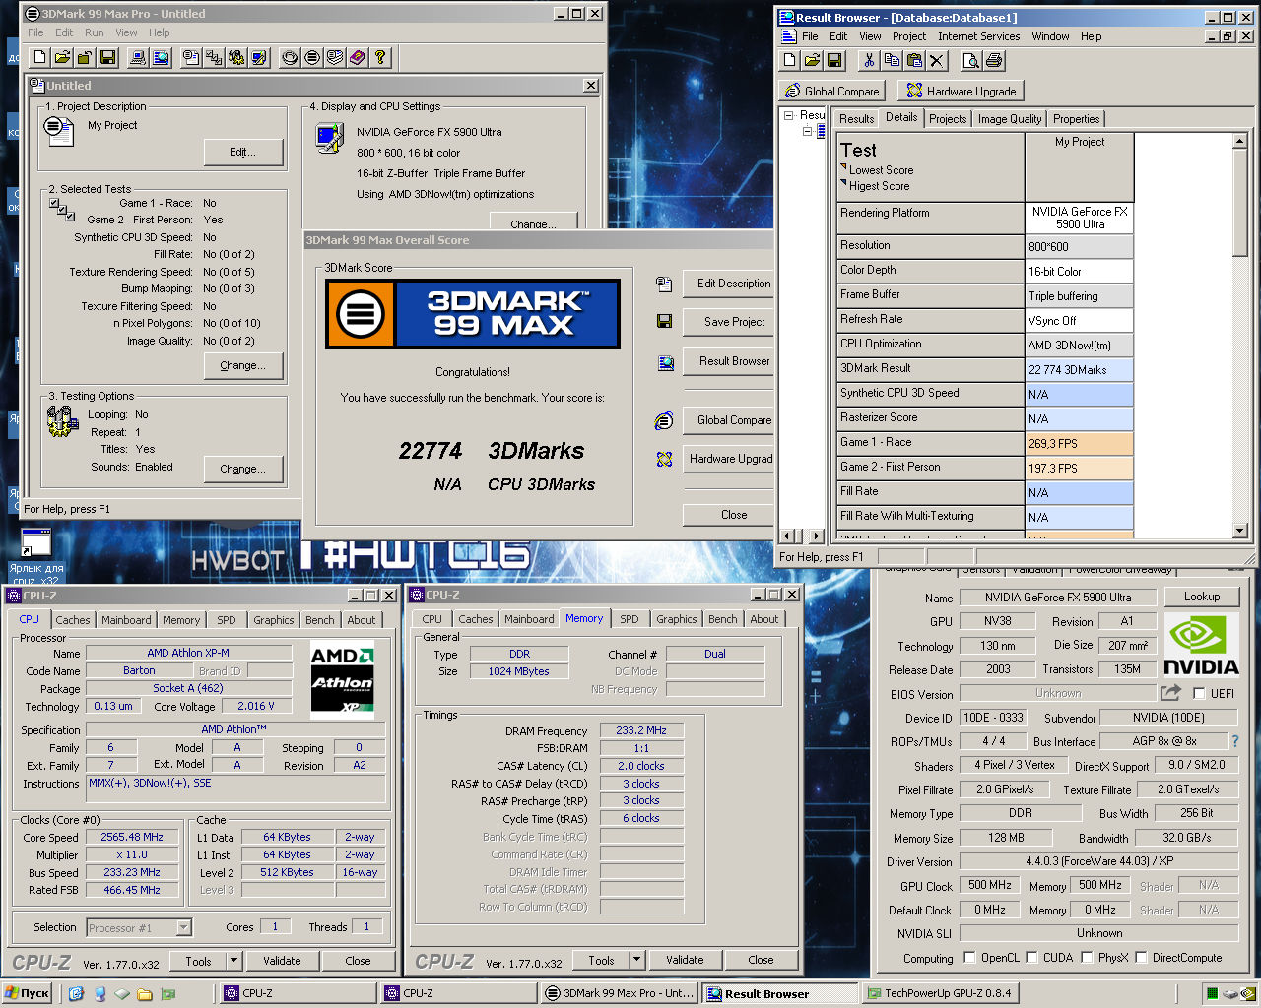
Task: Expand the Result tree root node in Result Browser
Action: (789, 115)
